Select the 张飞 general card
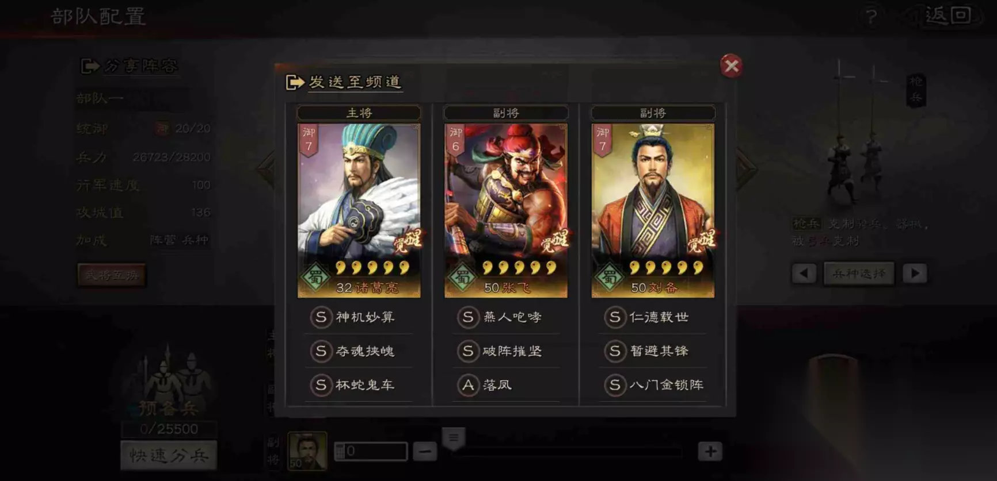The width and height of the screenshot is (997, 481). 506,210
